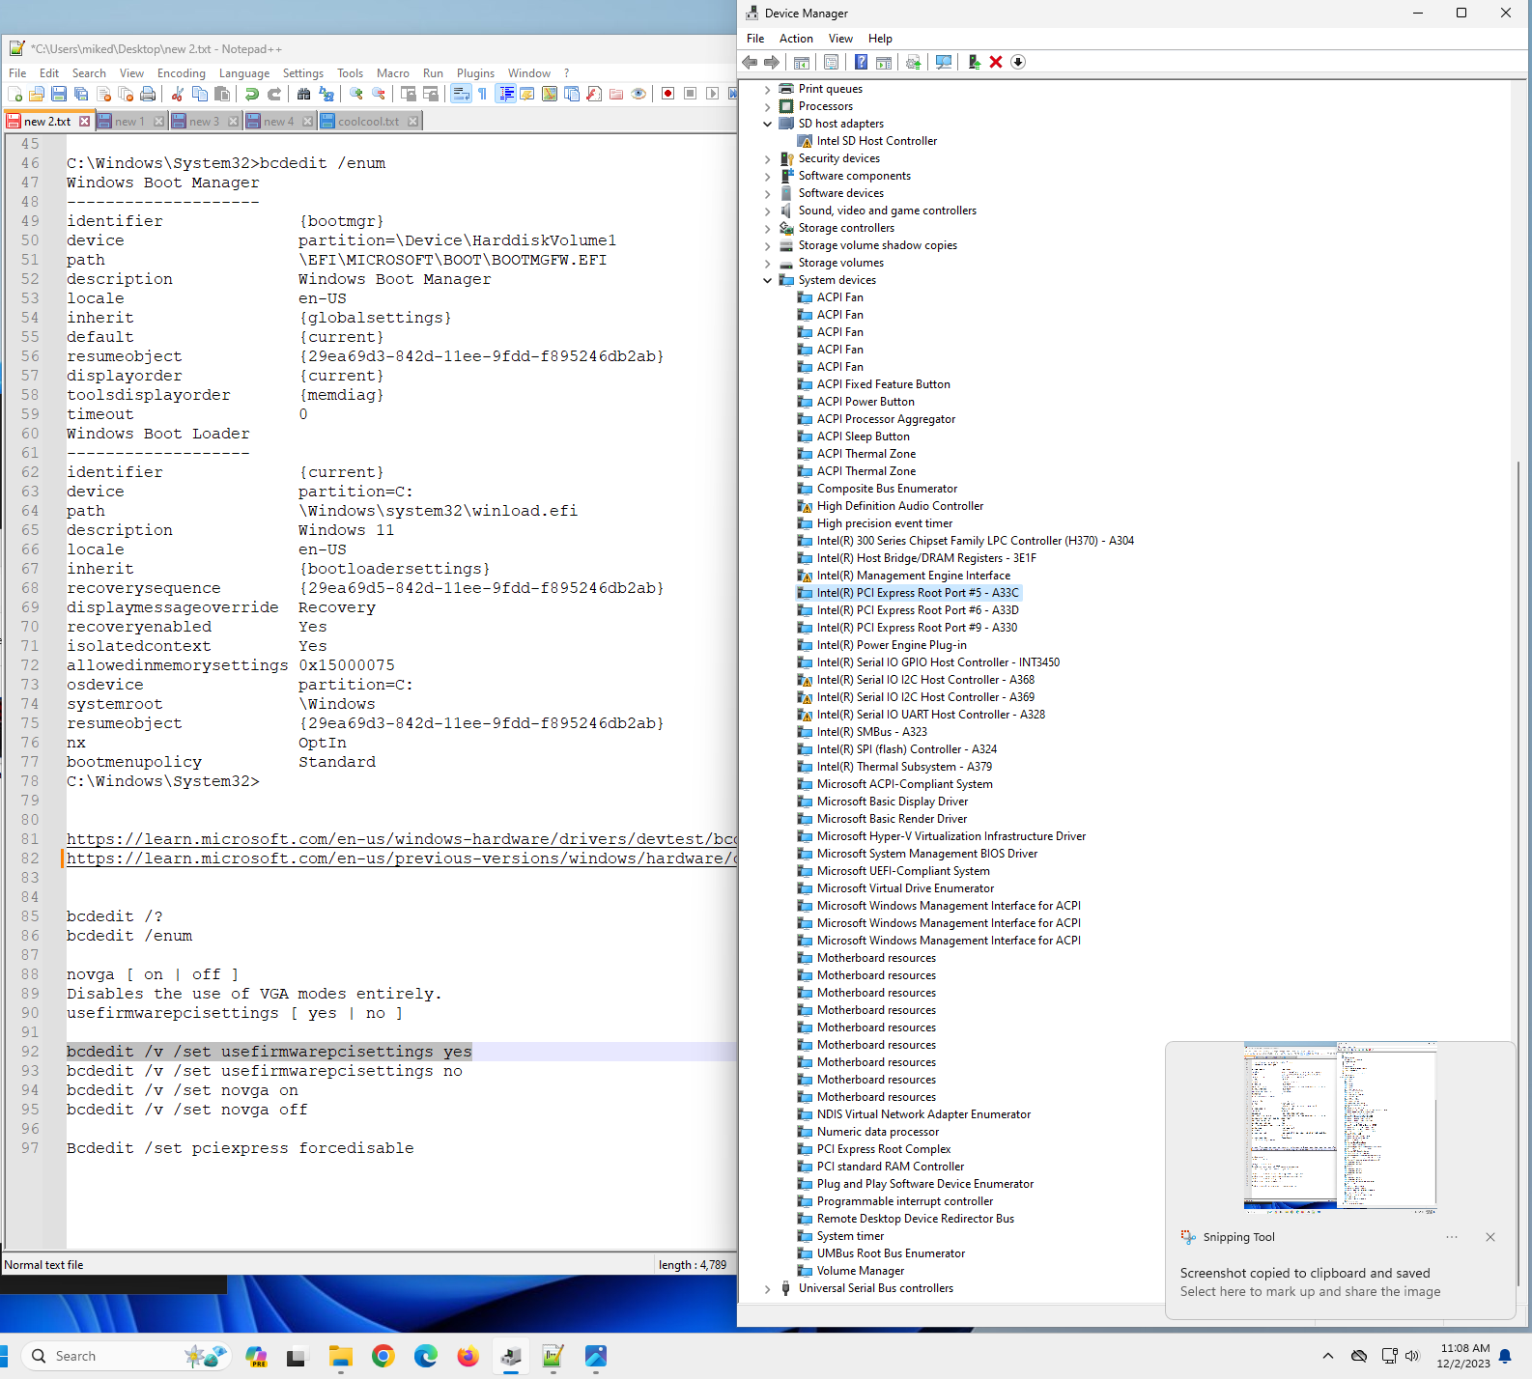Click the red X Uninstall device icon

(996, 62)
